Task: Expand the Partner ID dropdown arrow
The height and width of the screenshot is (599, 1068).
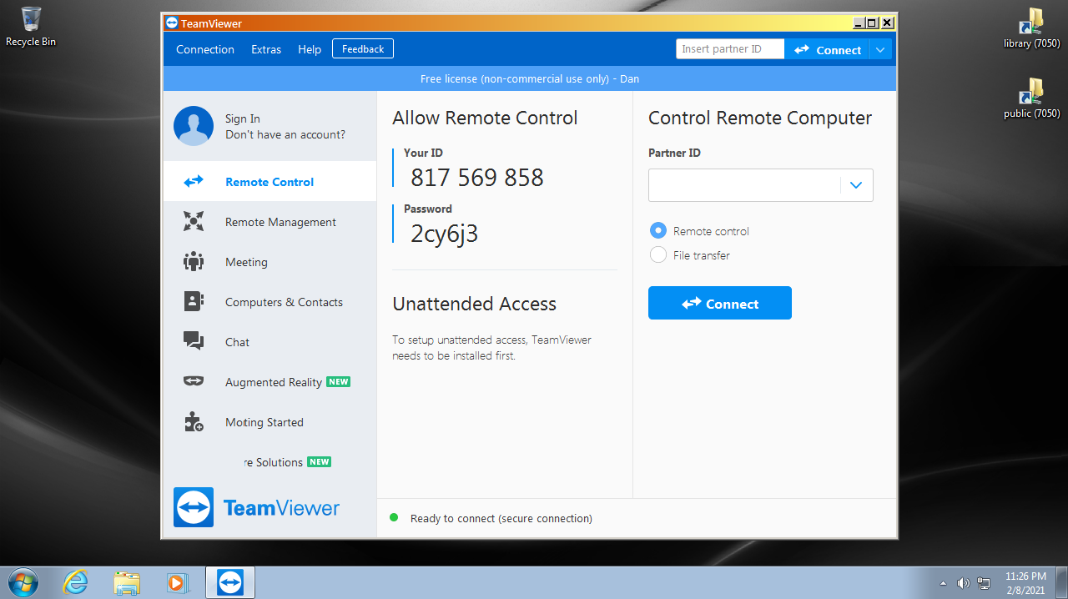Action: (856, 185)
